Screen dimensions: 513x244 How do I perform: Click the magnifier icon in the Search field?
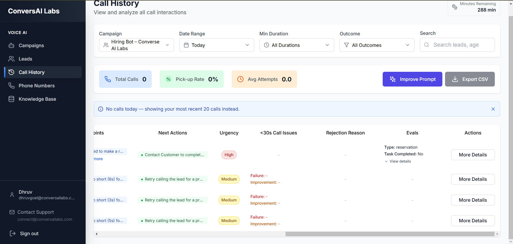[427, 45]
